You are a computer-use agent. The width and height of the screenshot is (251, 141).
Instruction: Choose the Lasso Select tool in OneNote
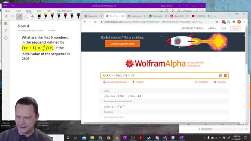[26, 16]
